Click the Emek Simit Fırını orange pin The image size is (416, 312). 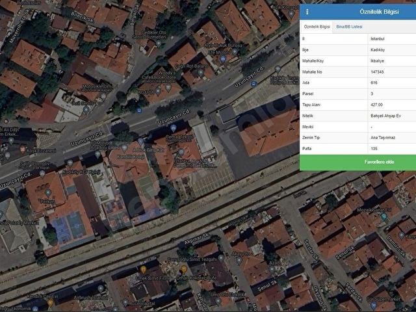[143, 270]
